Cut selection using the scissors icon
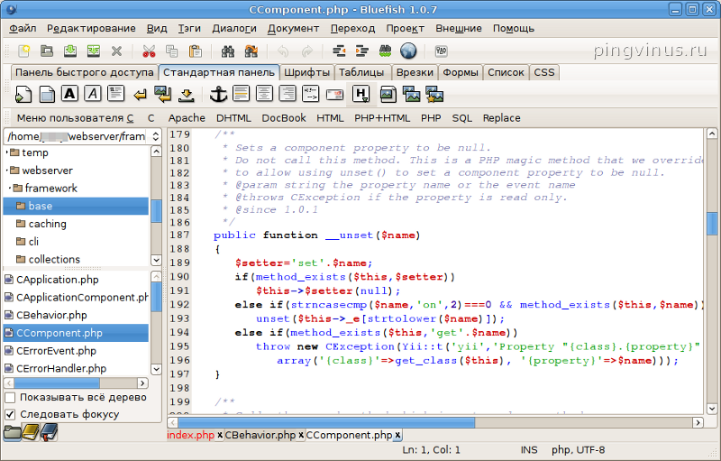 149,51
